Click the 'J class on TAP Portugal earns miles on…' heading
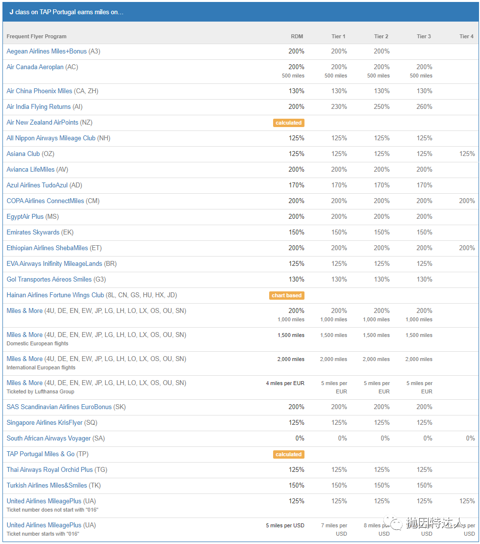Viewport: 480px width, 544px height. (67, 12)
